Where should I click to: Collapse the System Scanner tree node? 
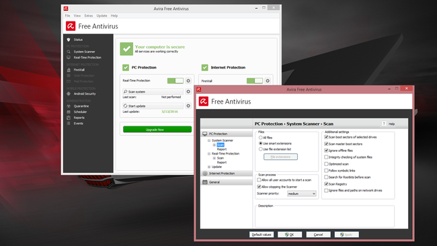[208, 140]
